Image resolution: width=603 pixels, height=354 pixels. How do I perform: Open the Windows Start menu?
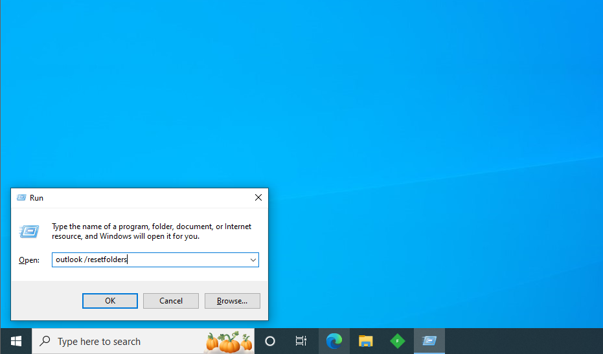[16, 341]
